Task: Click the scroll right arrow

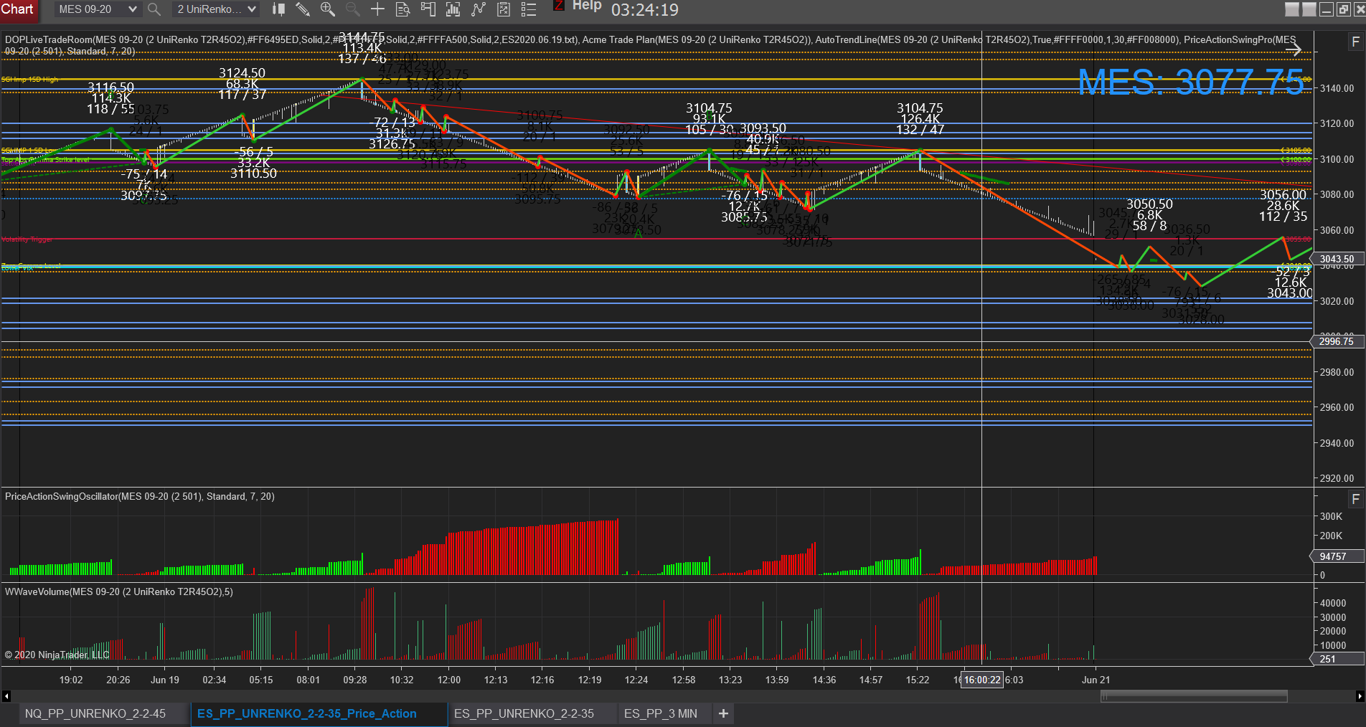Action: 1360,696
